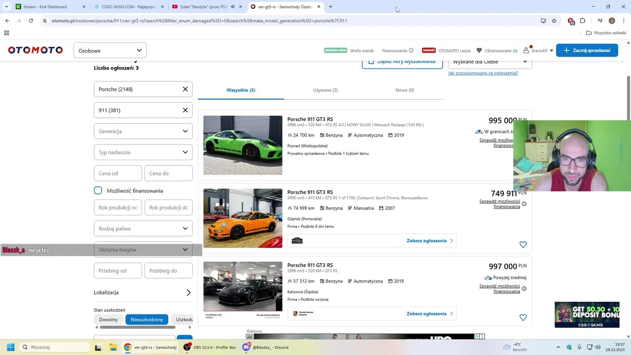
Task: Tick the Możliwość finansowania checkbox
Action: coord(98,190)
